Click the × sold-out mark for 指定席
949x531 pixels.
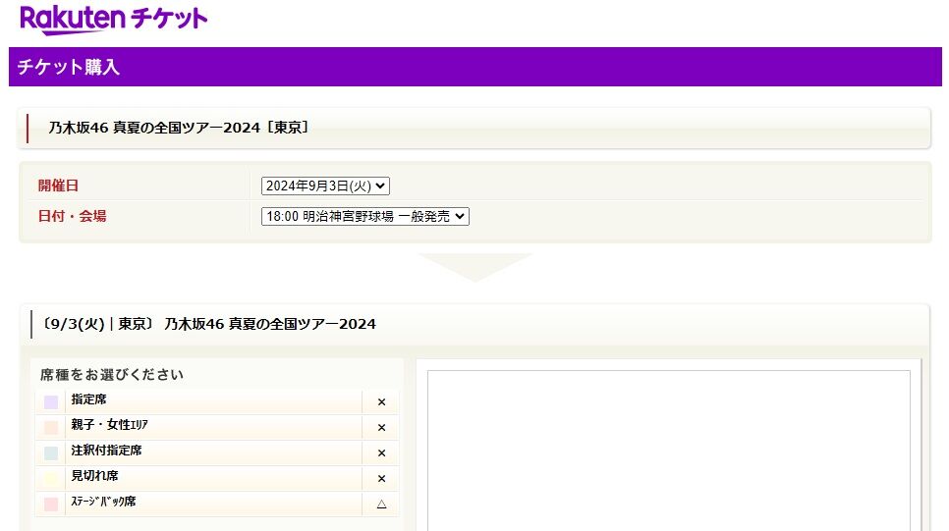(x=381, y=402)
